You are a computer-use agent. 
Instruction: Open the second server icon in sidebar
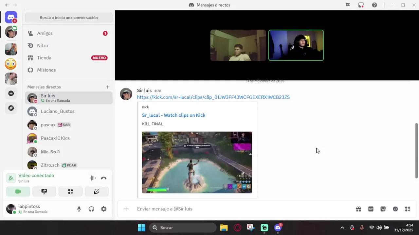[x=11, y=32]
